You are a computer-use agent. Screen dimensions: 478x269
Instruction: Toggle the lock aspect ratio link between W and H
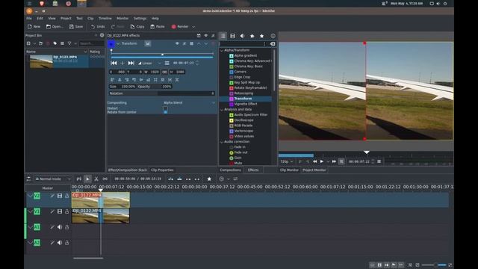click(x=164, y=72)
